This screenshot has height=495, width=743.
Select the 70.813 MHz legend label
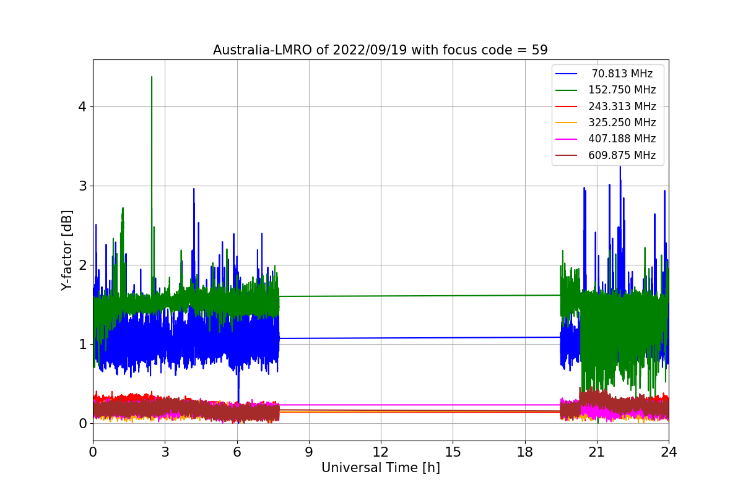click(x=622, y=74)
